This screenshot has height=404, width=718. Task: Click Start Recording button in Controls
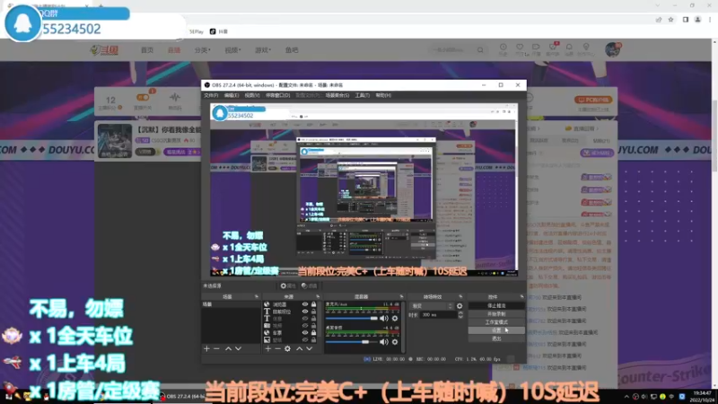click(x=496, y=313)
